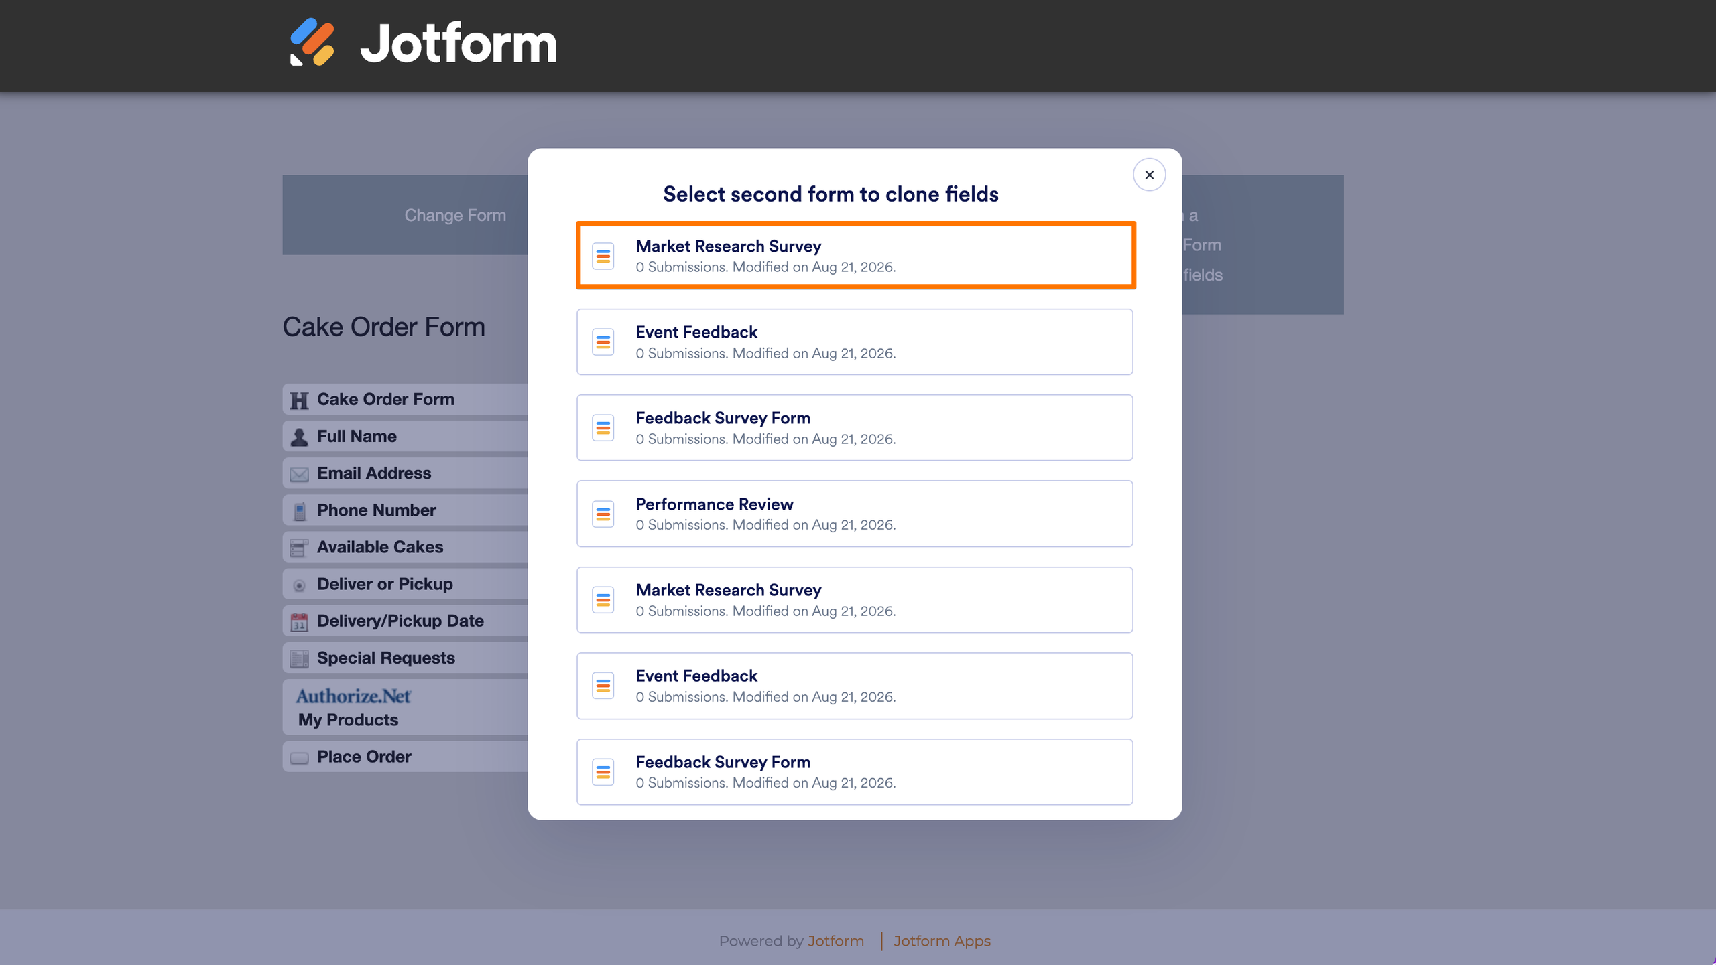Viewport: 1716px width, 965px height.
Task: Select the Deliver or Pickup field
Action: click(405, 584)
